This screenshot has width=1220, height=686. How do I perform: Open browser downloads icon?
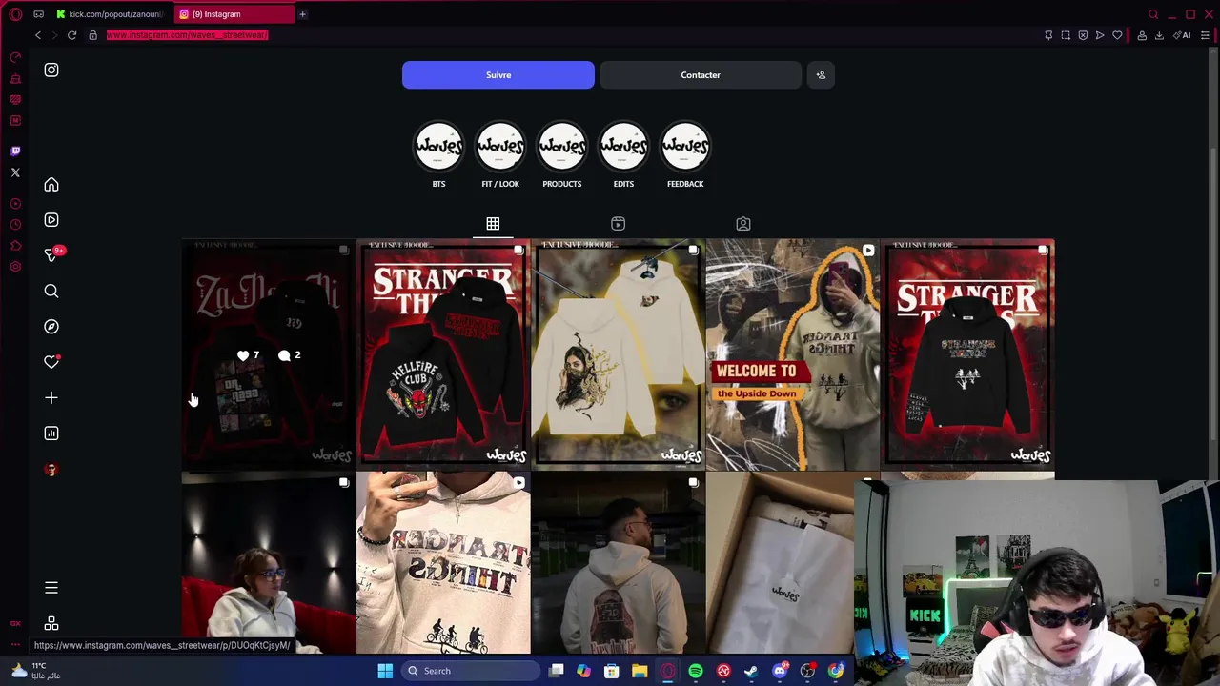pos(1159,35)
